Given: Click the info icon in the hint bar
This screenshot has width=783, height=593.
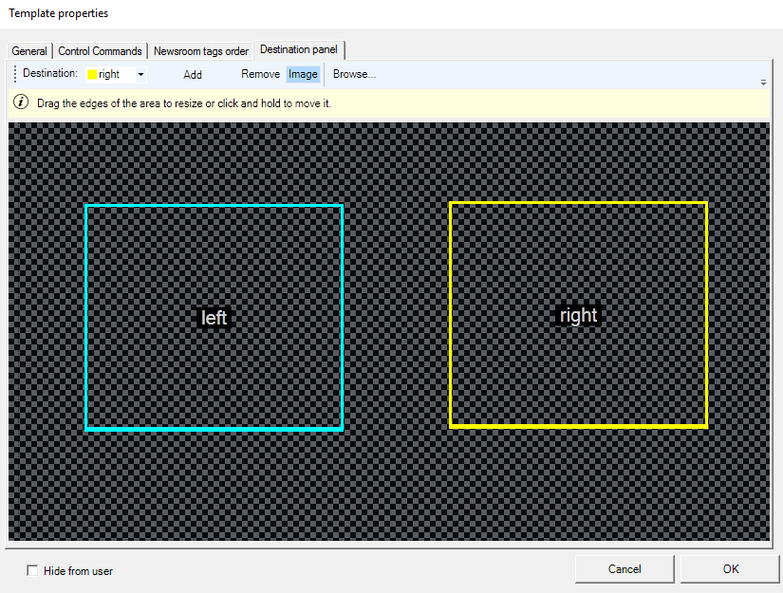Looking at the screenshot, I should pos(21,102).
